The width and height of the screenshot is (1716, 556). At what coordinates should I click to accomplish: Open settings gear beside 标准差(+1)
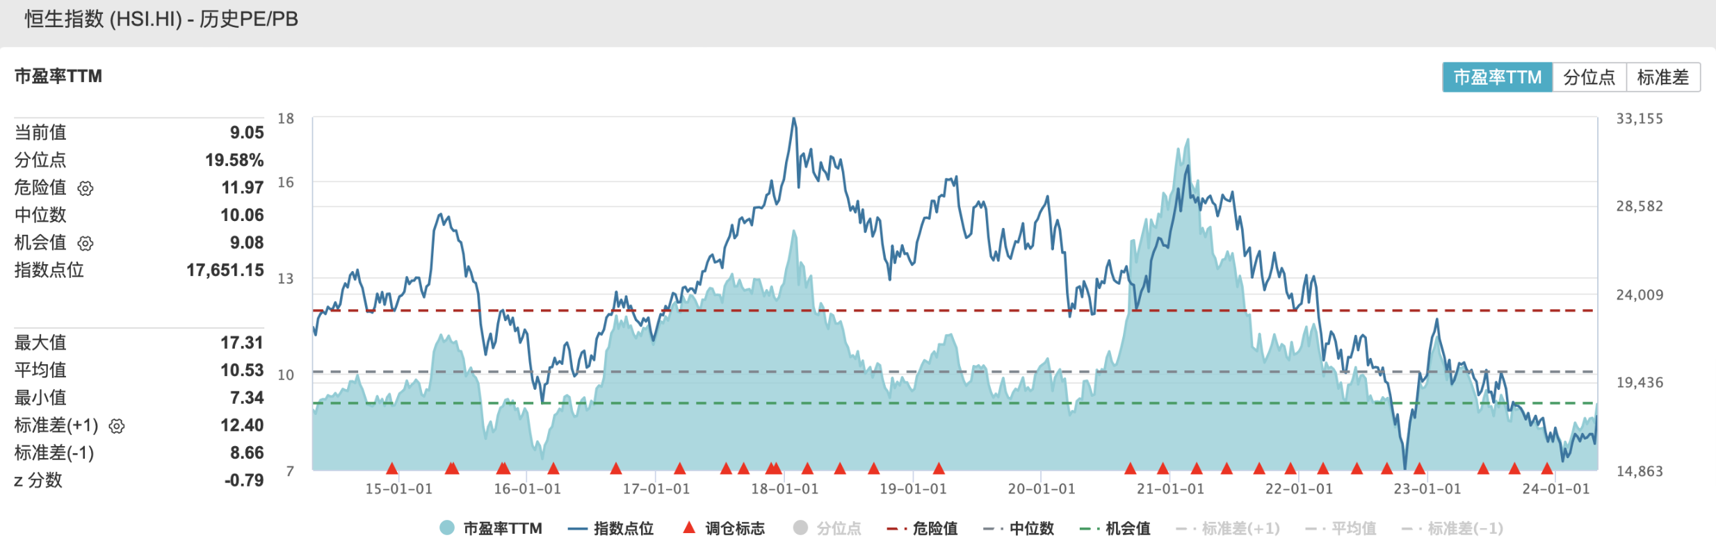pos(117,426)
